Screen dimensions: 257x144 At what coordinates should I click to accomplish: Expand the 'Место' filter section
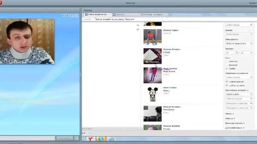[229, 114]
